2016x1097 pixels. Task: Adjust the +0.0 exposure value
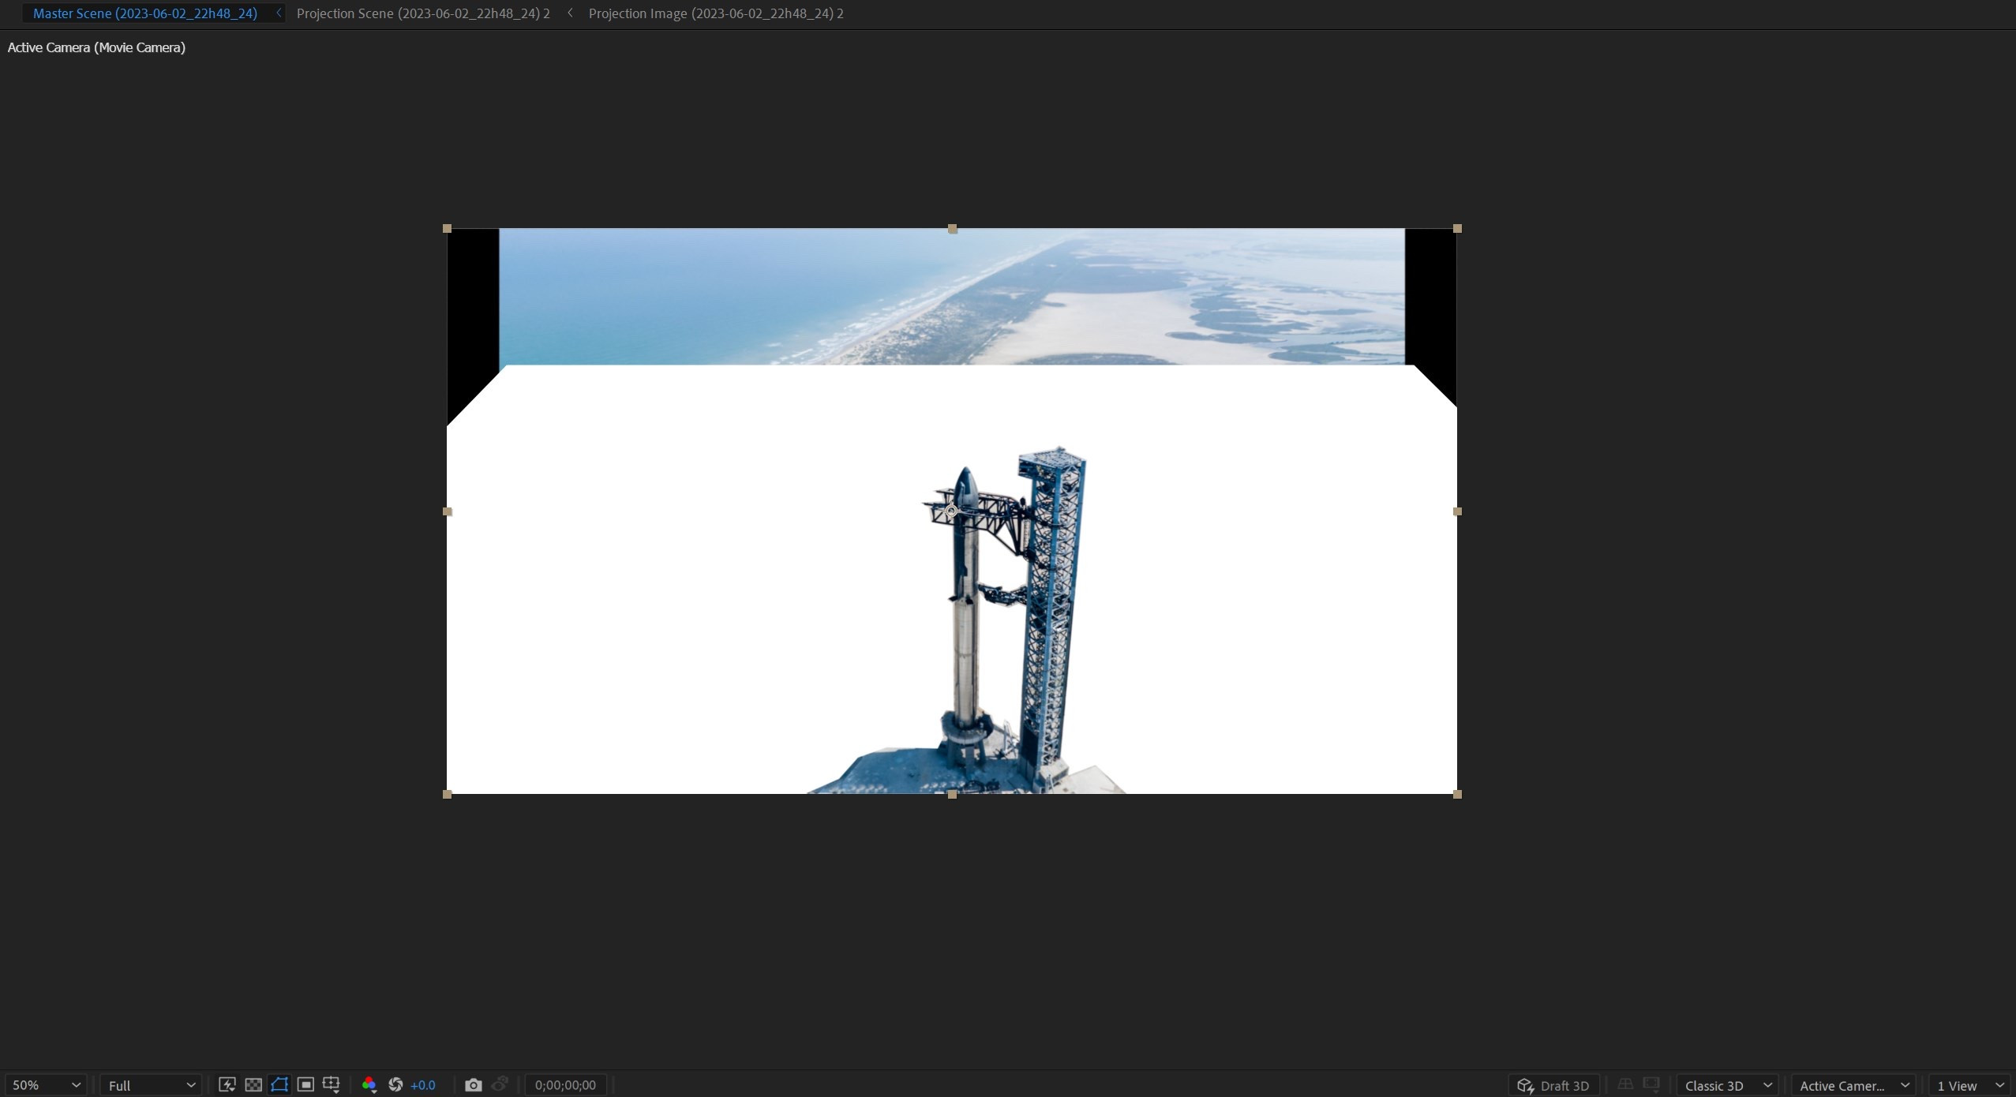coord(423,1085)
